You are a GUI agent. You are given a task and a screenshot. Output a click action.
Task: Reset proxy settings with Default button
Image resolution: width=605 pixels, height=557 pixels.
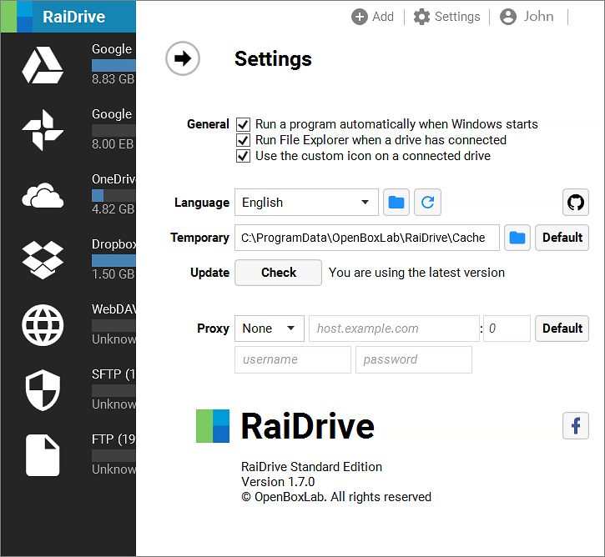[x=562, y=329]
